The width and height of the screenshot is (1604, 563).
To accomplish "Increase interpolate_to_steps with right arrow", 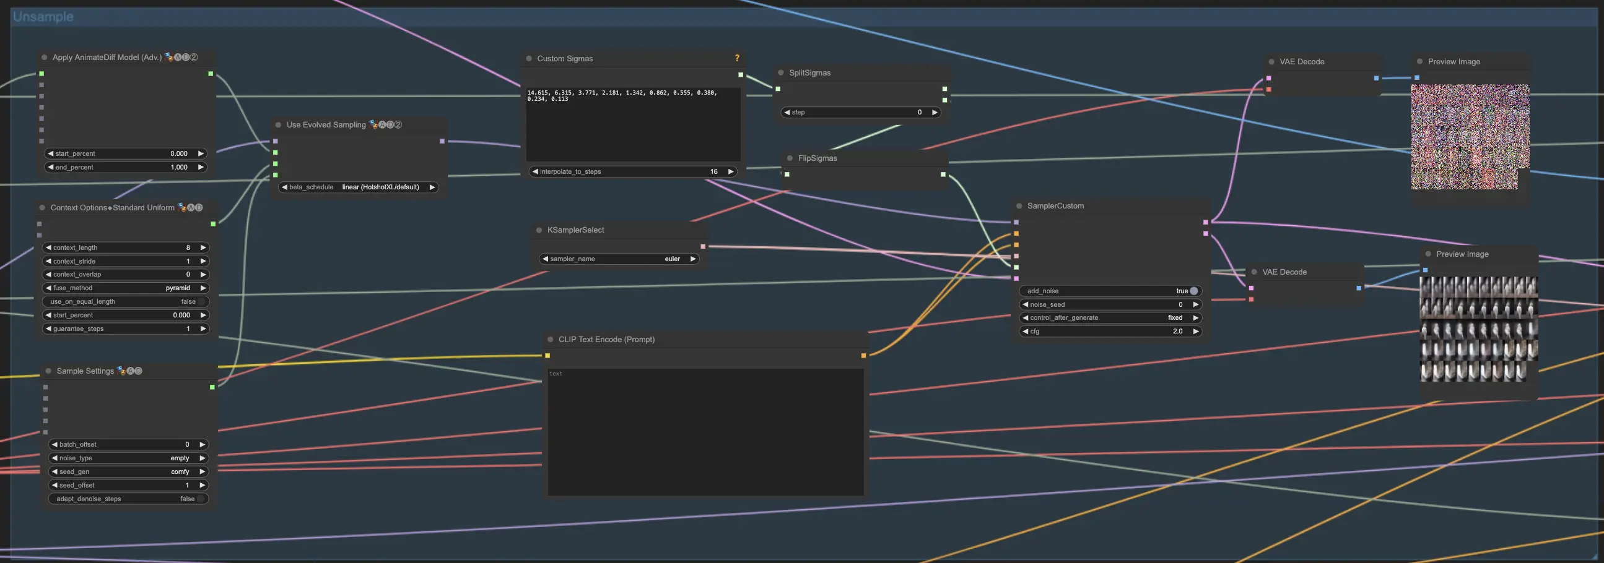I will tap(730, 172).
